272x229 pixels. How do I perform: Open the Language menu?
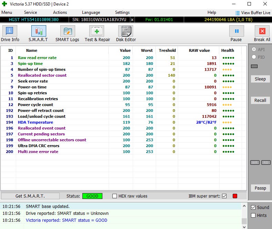pyautogui.click(x=91, y=12)
